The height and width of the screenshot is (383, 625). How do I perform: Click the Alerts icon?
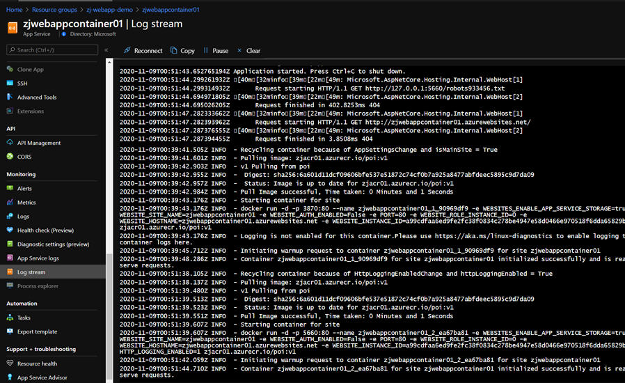click(10, 188)
